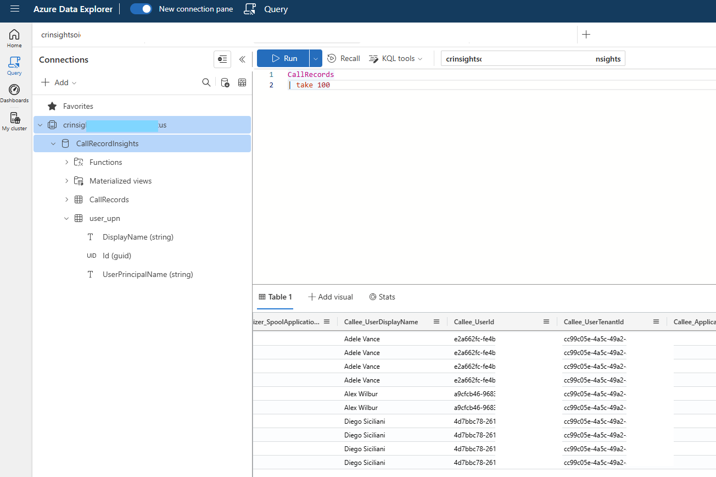Click Add visual

(330, 297)
